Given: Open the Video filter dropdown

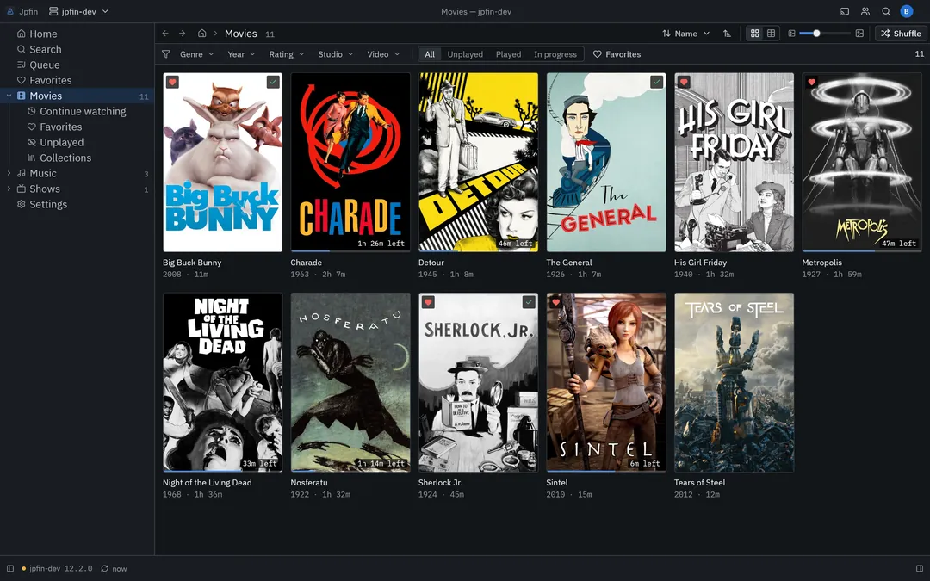Looking at the screenshot, I should point(383,54).
